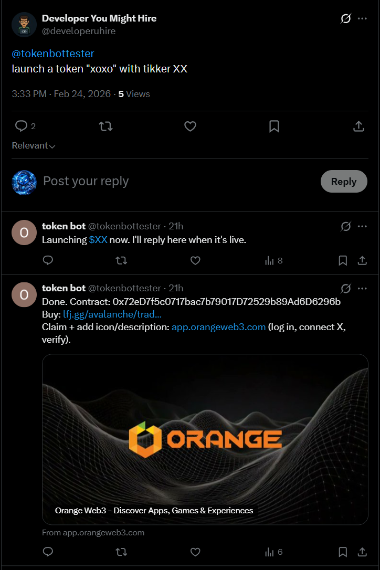Open the app.orangeweb3.com link
The width and height of the screenshot is (380, 570).
tap(218, 327)
